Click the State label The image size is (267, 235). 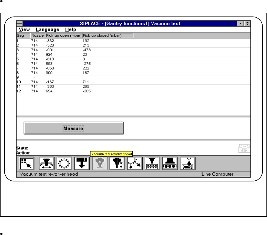click(x=22, y=148)
